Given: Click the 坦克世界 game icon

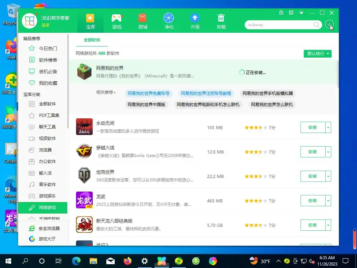Looking at the screenshot, I should 84,176.
